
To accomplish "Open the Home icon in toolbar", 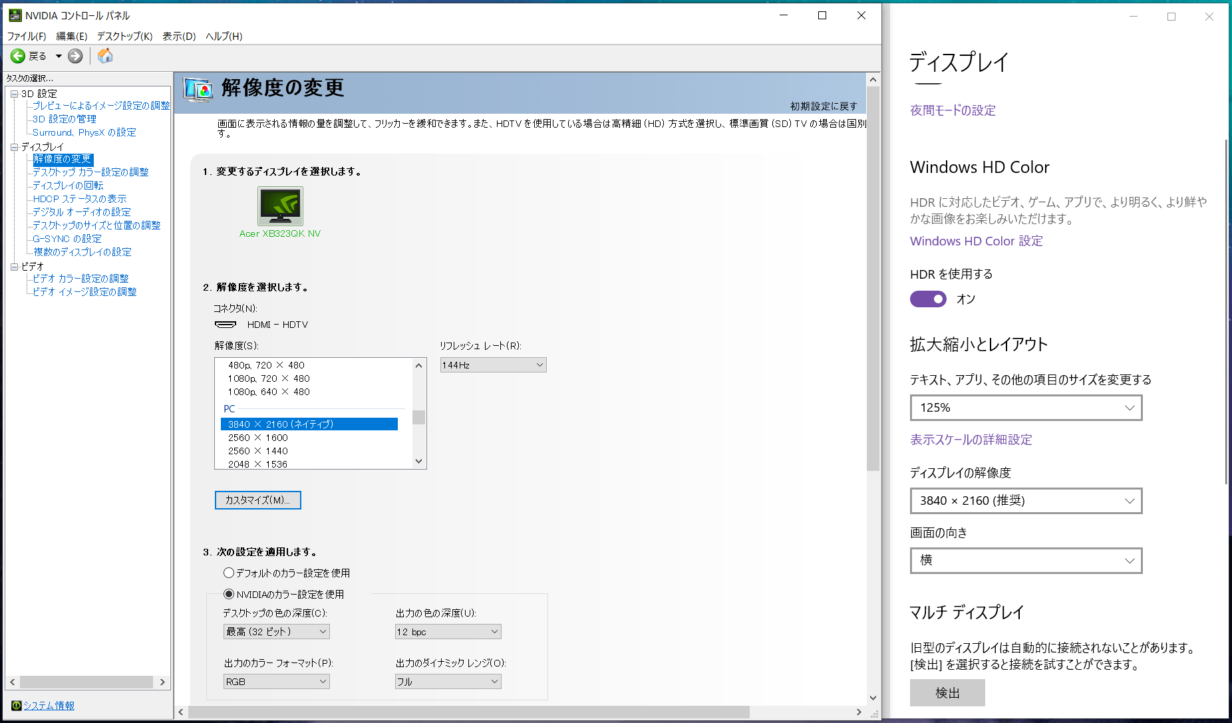I will [x=105, y=56].
